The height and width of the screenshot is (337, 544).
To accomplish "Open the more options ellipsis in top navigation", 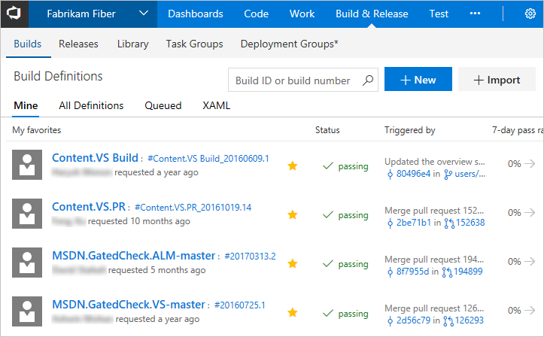I will (x=475, y=14).
